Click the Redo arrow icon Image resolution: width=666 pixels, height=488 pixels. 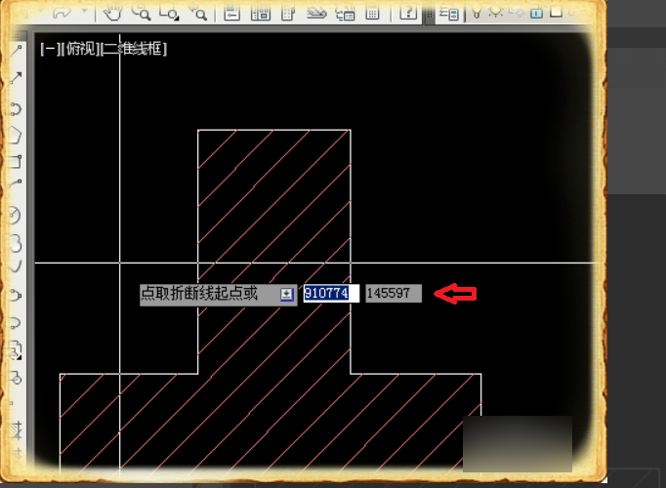coord(62,13)
